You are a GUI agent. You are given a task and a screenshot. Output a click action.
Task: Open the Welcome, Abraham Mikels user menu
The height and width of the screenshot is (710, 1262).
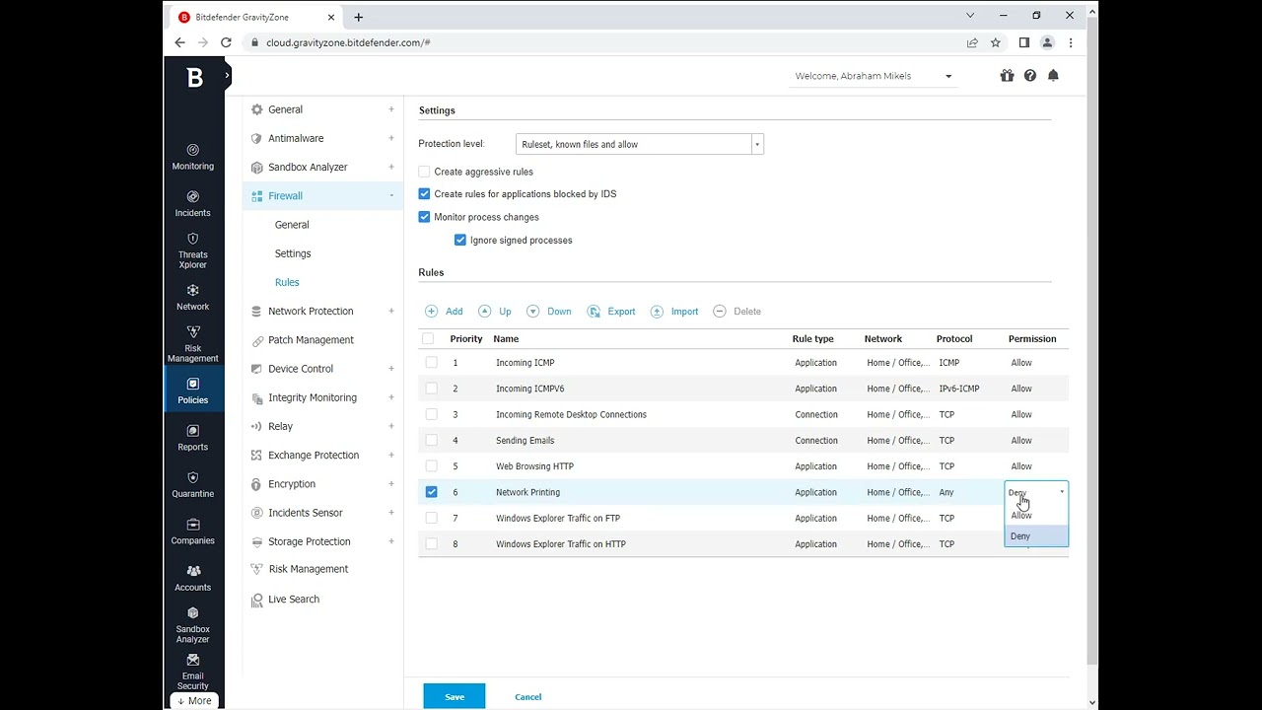874,76
